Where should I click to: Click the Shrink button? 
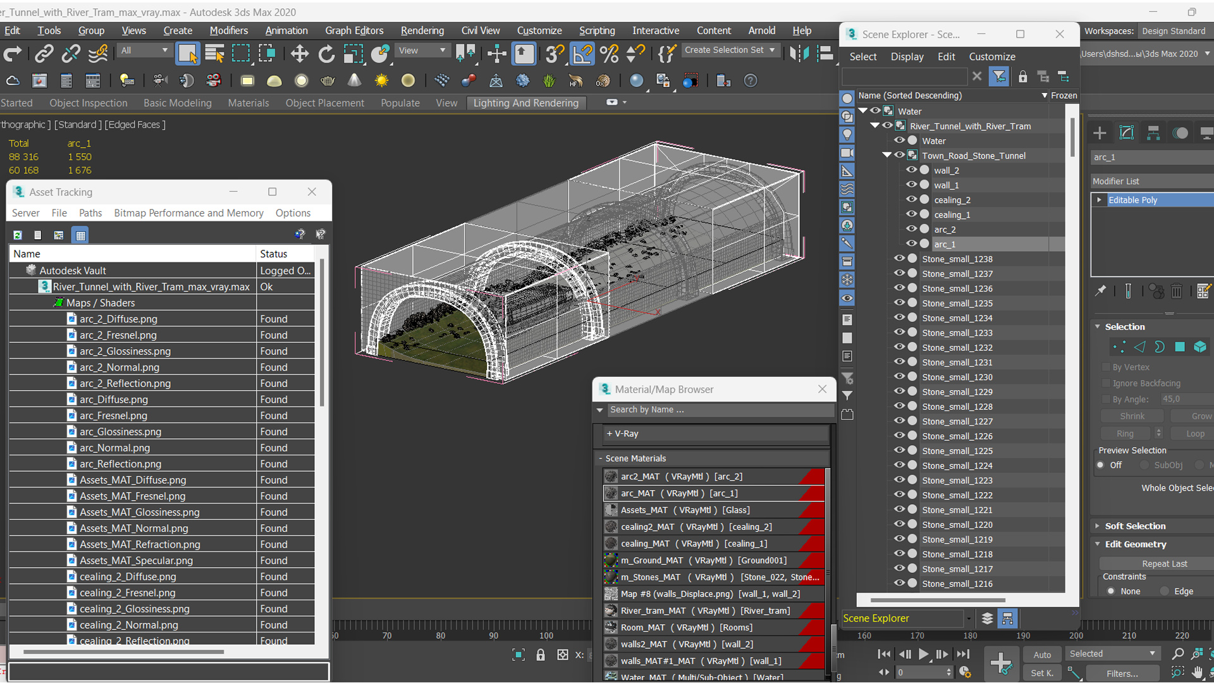click(x=1132, y=416)
